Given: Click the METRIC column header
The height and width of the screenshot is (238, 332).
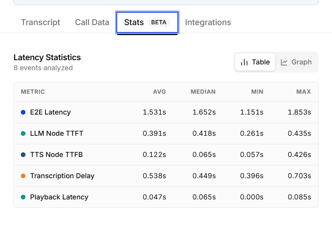Looking at the screenshot, I should pyautogui.click(x=33, y=92).
